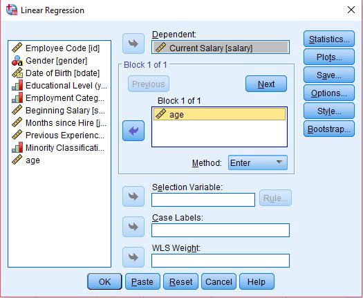Click the arrow button next to Selection Variable
Screen dimensions: 363x298
pos(133,196)
